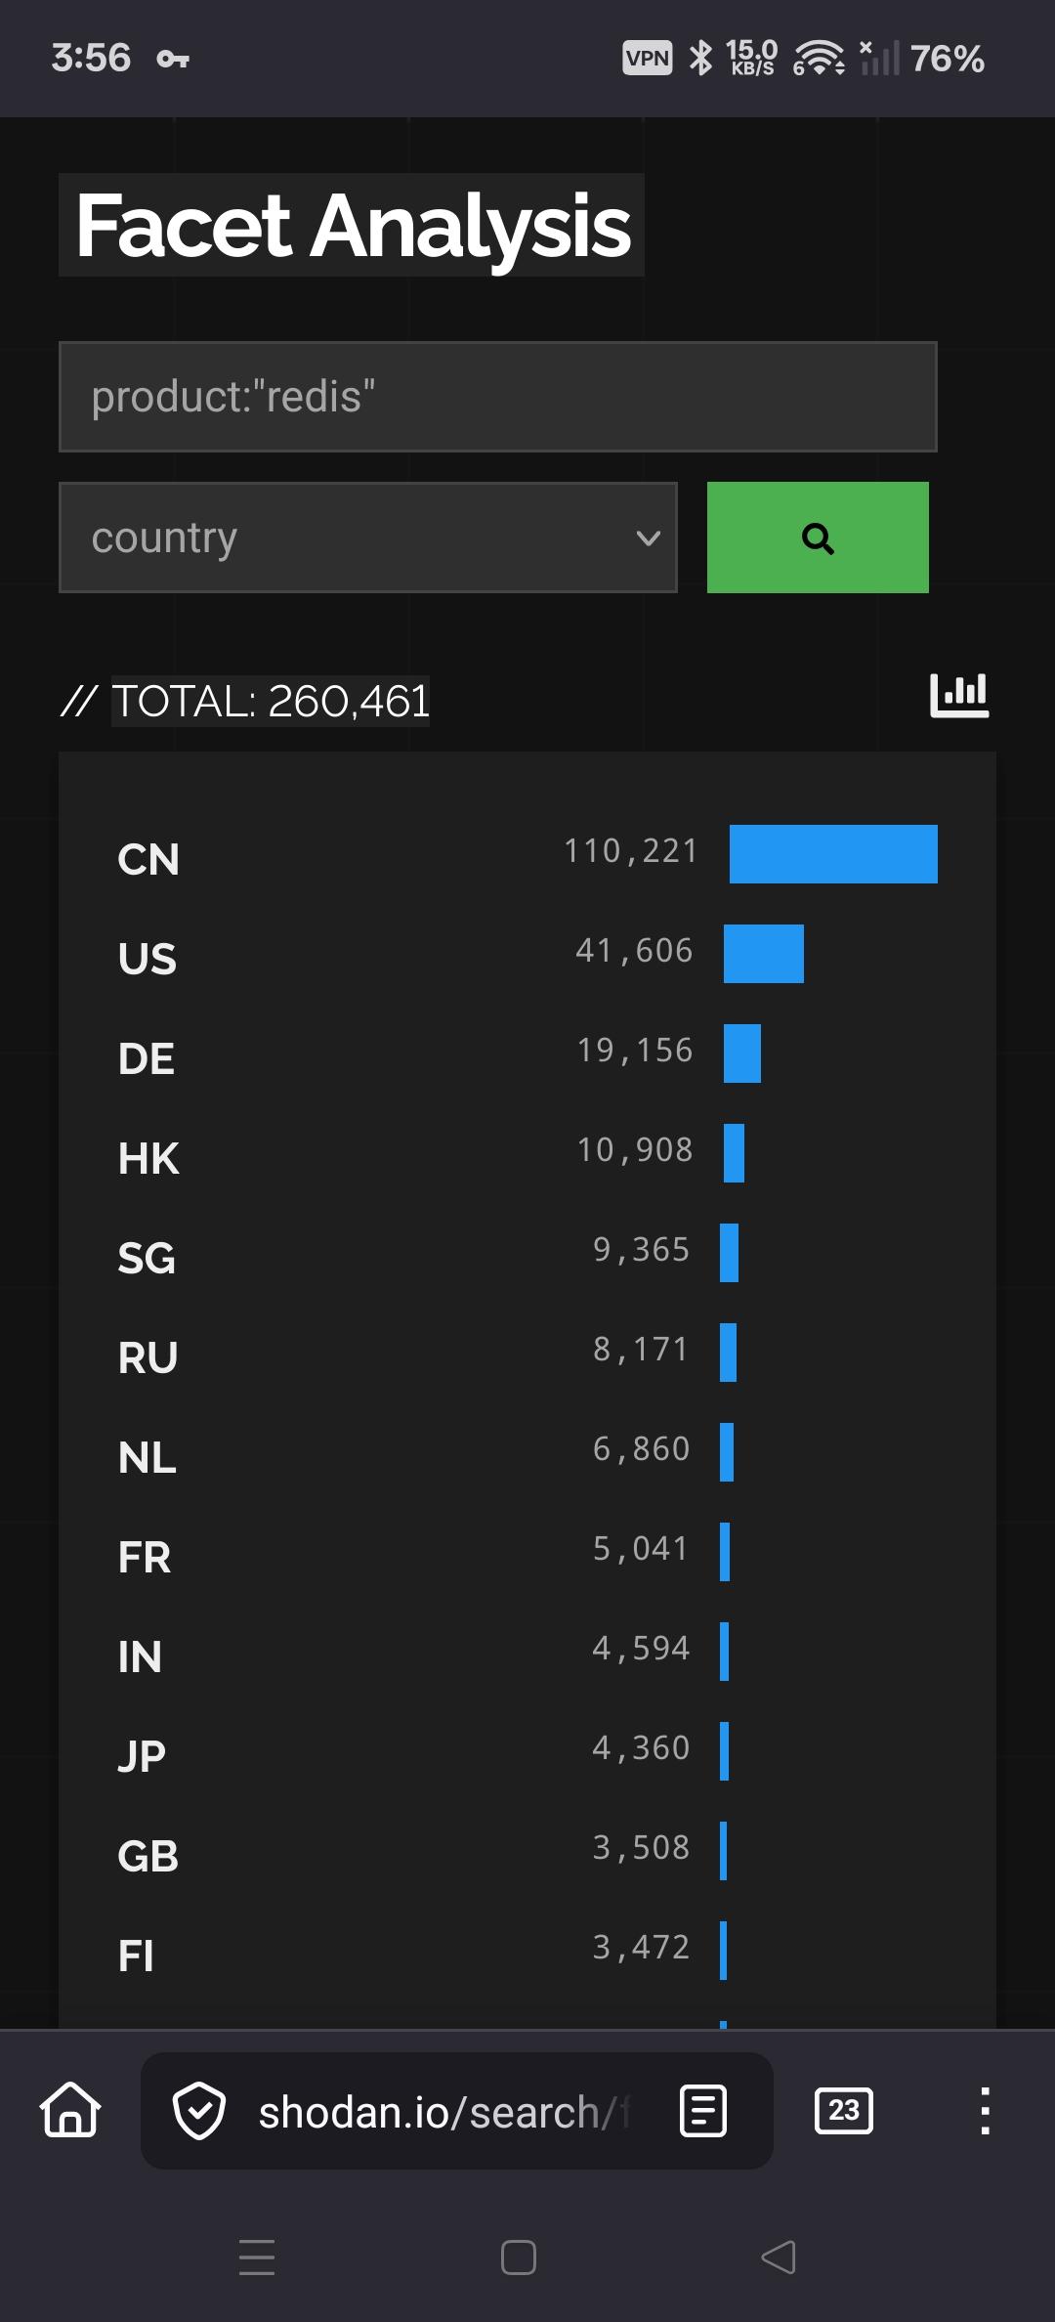Viewport: 1055px width, 2322px height.
Task: Click the Facet Analysis heading
Action: pos(353,226)
